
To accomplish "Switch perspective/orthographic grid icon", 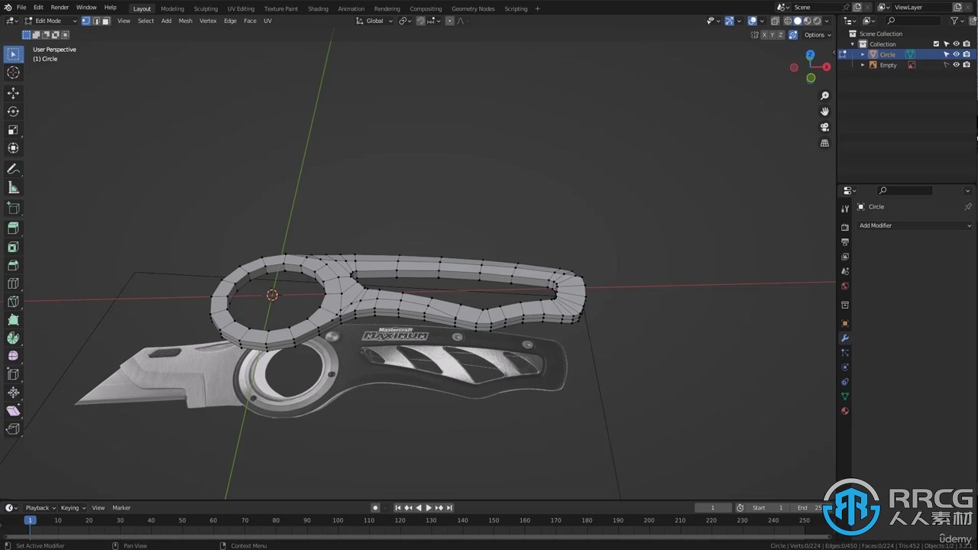I will click(x=824, y=143).
